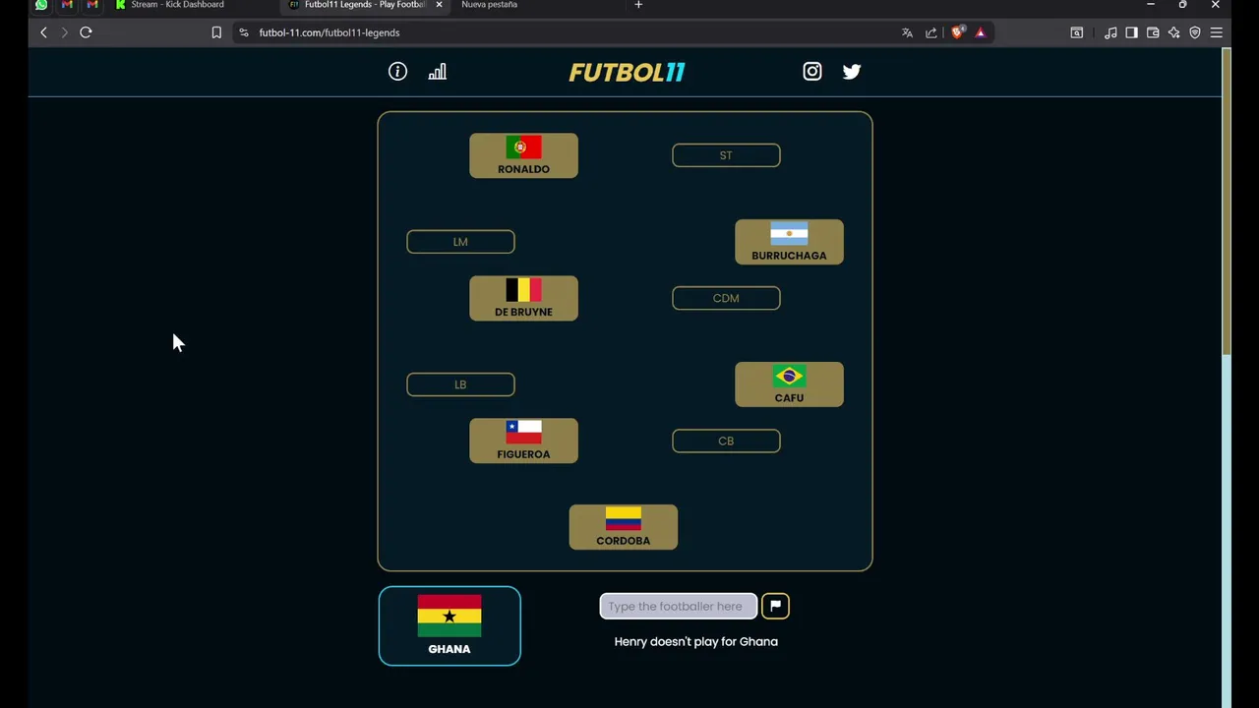Click the DE BRUYNE Belgium player card
1259x708 pixels.
523,298
